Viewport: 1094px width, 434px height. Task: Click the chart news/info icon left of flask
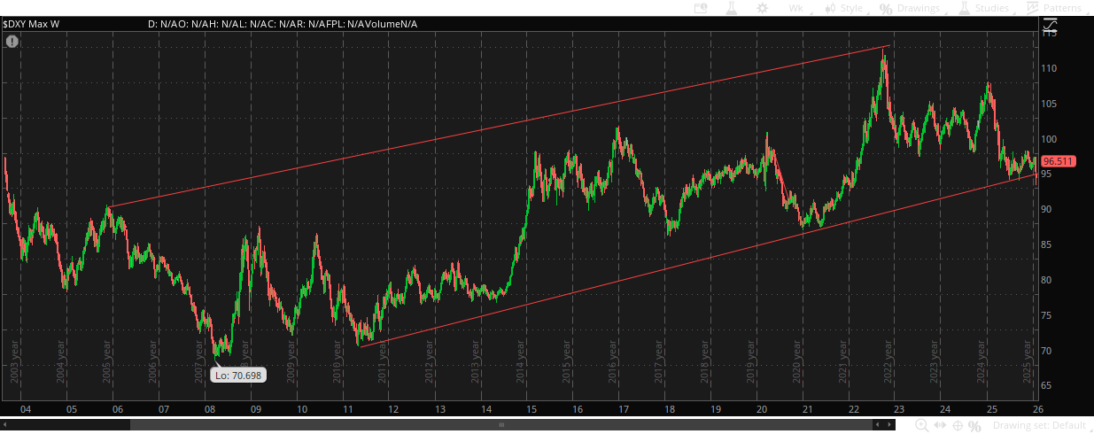point(700,8)
